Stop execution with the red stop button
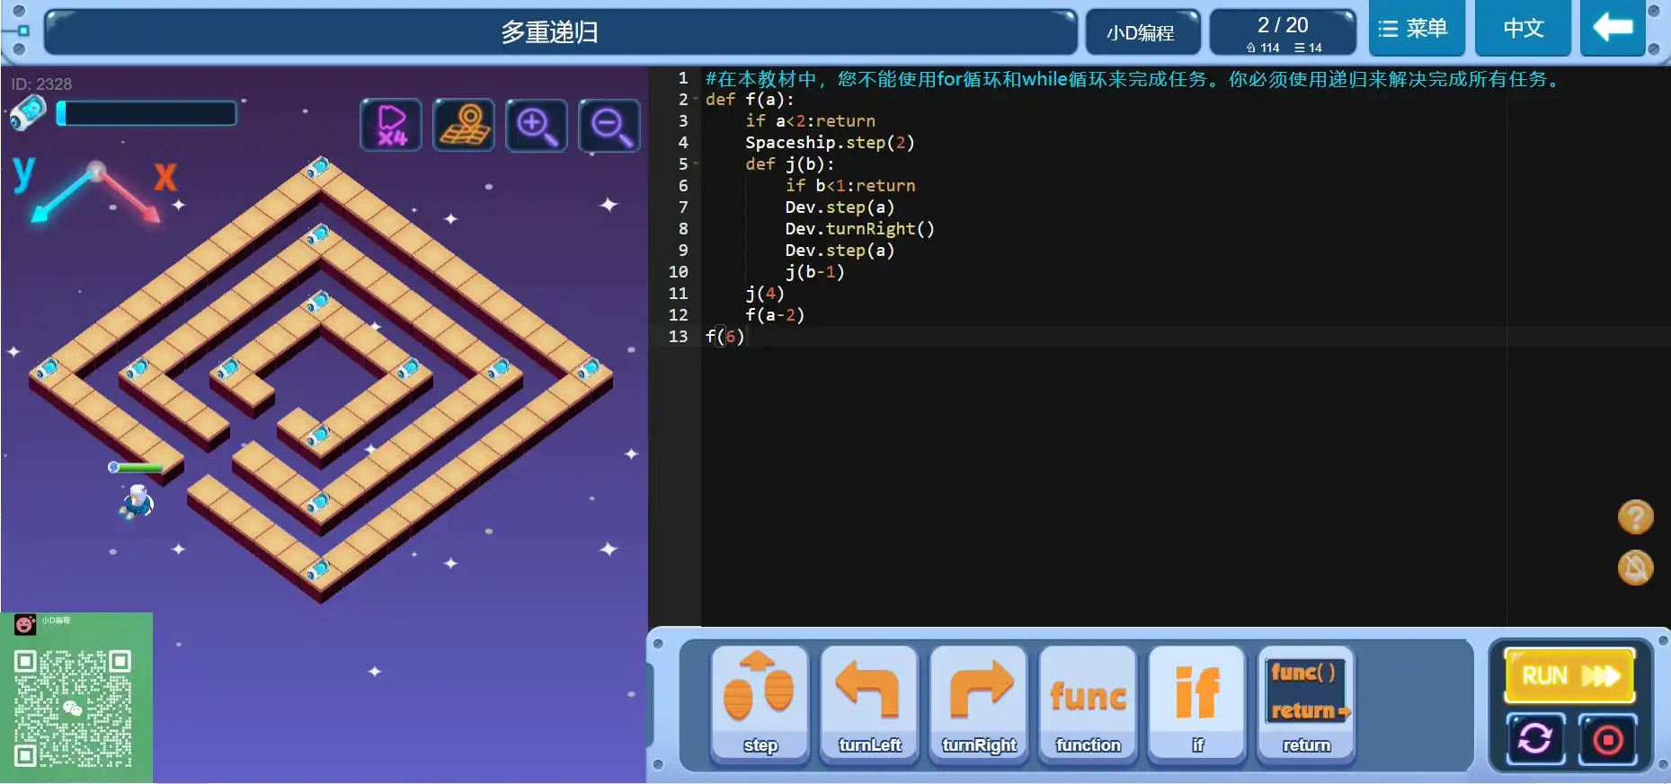 [x=1607, y=740]
